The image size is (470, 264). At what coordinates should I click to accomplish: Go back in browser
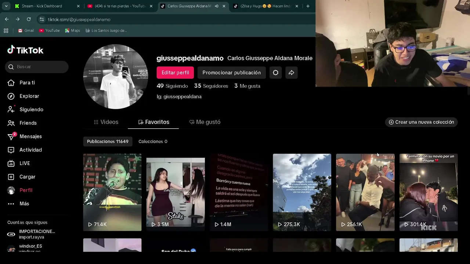coord(7,19)
